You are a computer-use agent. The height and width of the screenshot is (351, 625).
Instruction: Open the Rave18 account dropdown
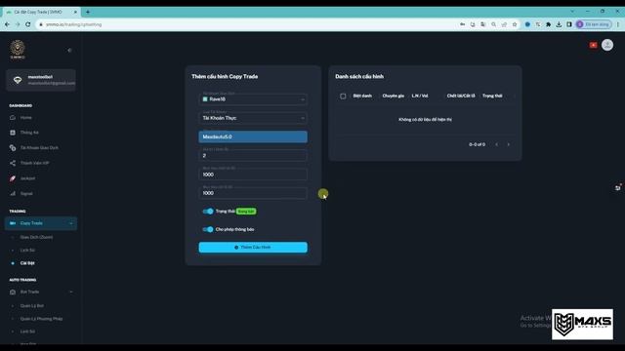253,99
